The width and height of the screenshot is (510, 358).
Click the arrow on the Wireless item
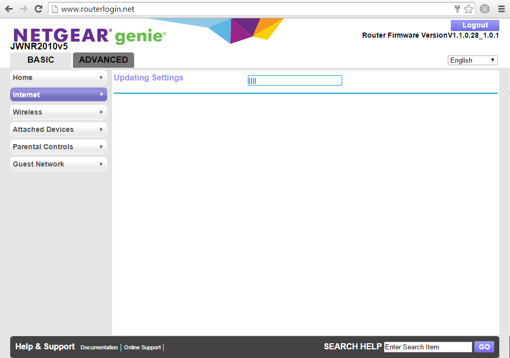101,112
